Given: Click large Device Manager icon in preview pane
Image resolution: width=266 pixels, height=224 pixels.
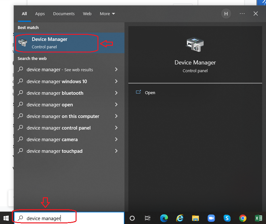Looking at the screenshot, I should (195, 44).
